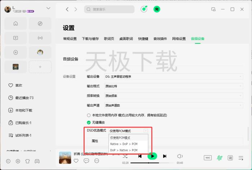Click the NAC audio quality badge
This screenshot has height=170, width=252.
[x=208, y=158]
